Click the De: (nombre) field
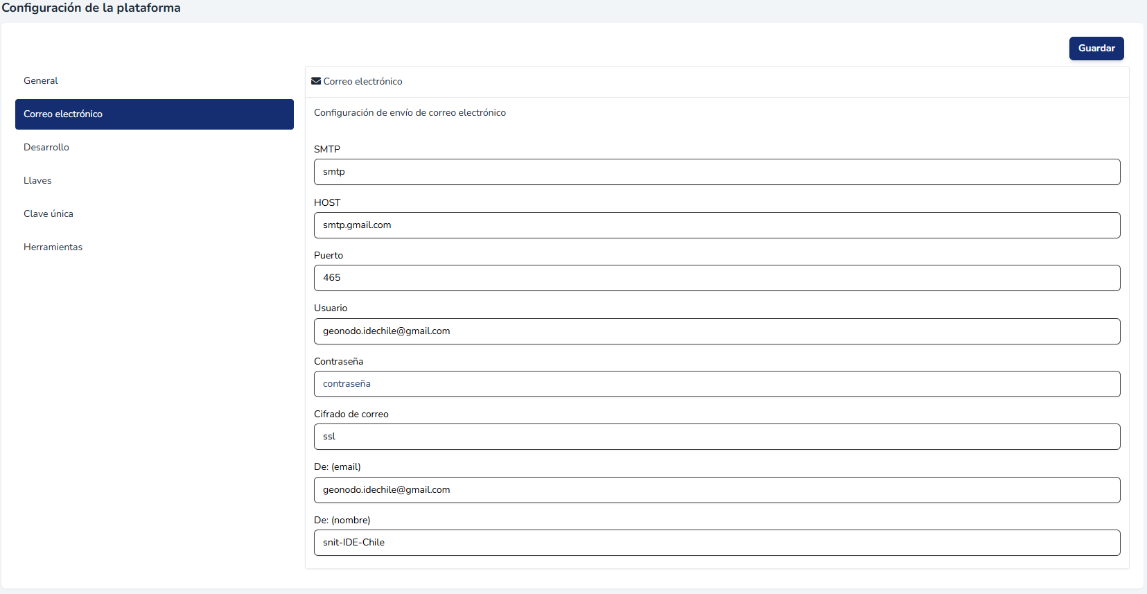The height and width of the screenshot is (594, 1147). click(717, 543)
